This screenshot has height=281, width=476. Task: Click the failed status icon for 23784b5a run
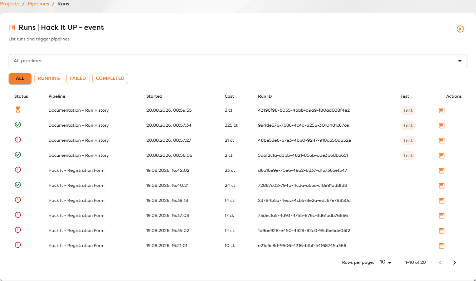tap(18, 200)
